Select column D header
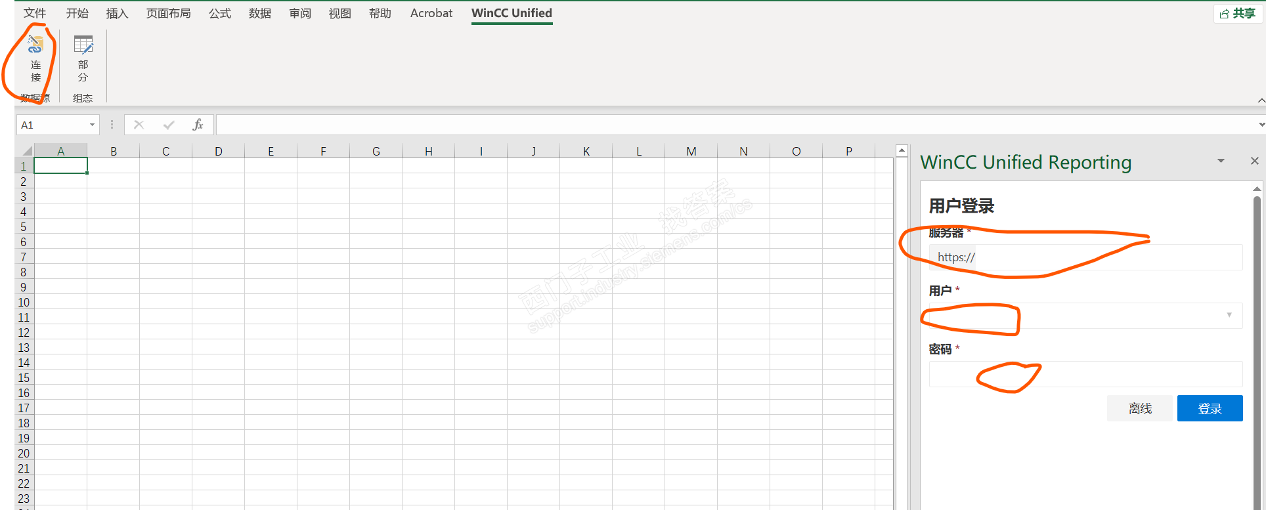The height and width of the screenshot is (510, 1266). pos(219,151)
